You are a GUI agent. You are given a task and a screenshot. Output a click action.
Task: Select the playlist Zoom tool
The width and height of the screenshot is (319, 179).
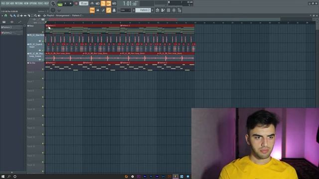[x=35, y=15]
